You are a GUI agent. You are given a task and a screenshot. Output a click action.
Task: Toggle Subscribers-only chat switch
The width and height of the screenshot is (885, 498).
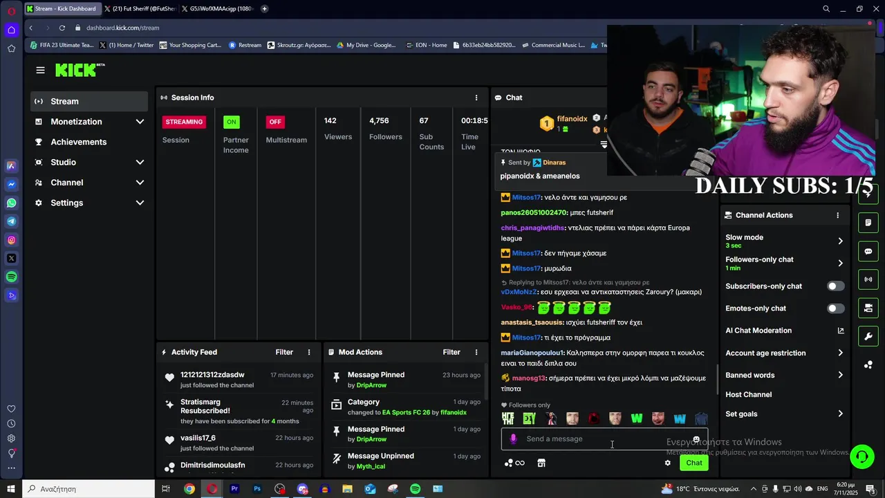(836, 286)
